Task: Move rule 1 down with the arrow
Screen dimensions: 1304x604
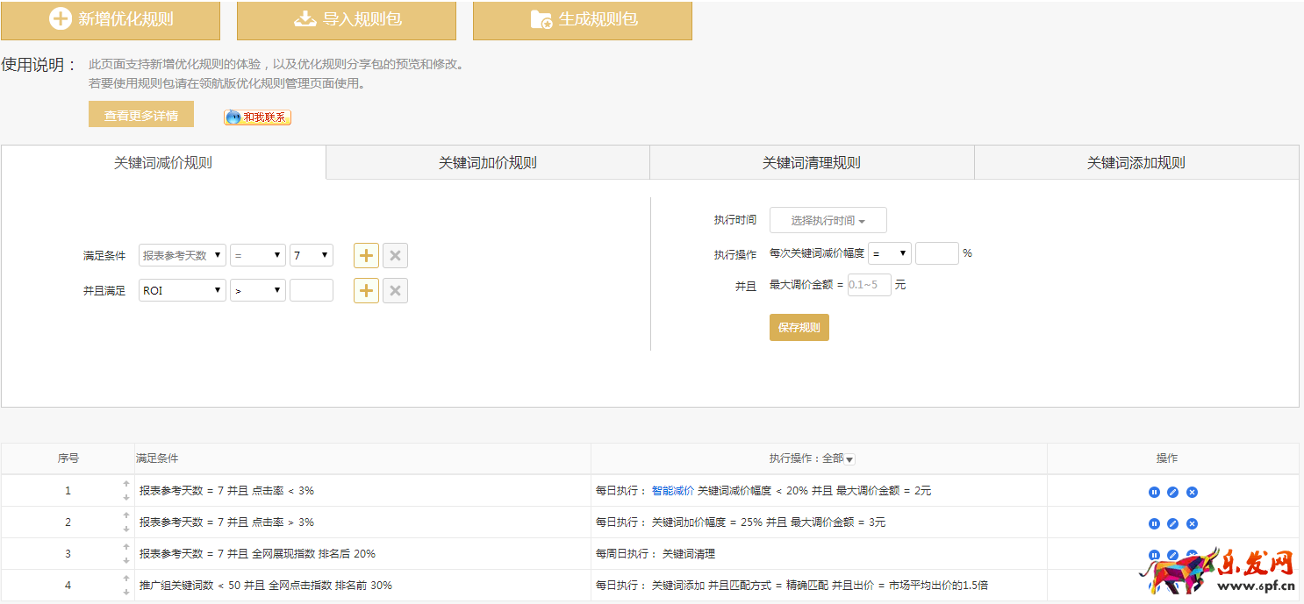Action: click(x=126, y=498)
